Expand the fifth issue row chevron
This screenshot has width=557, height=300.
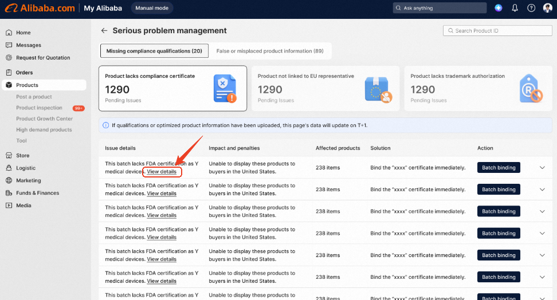(x=542, y=255)
